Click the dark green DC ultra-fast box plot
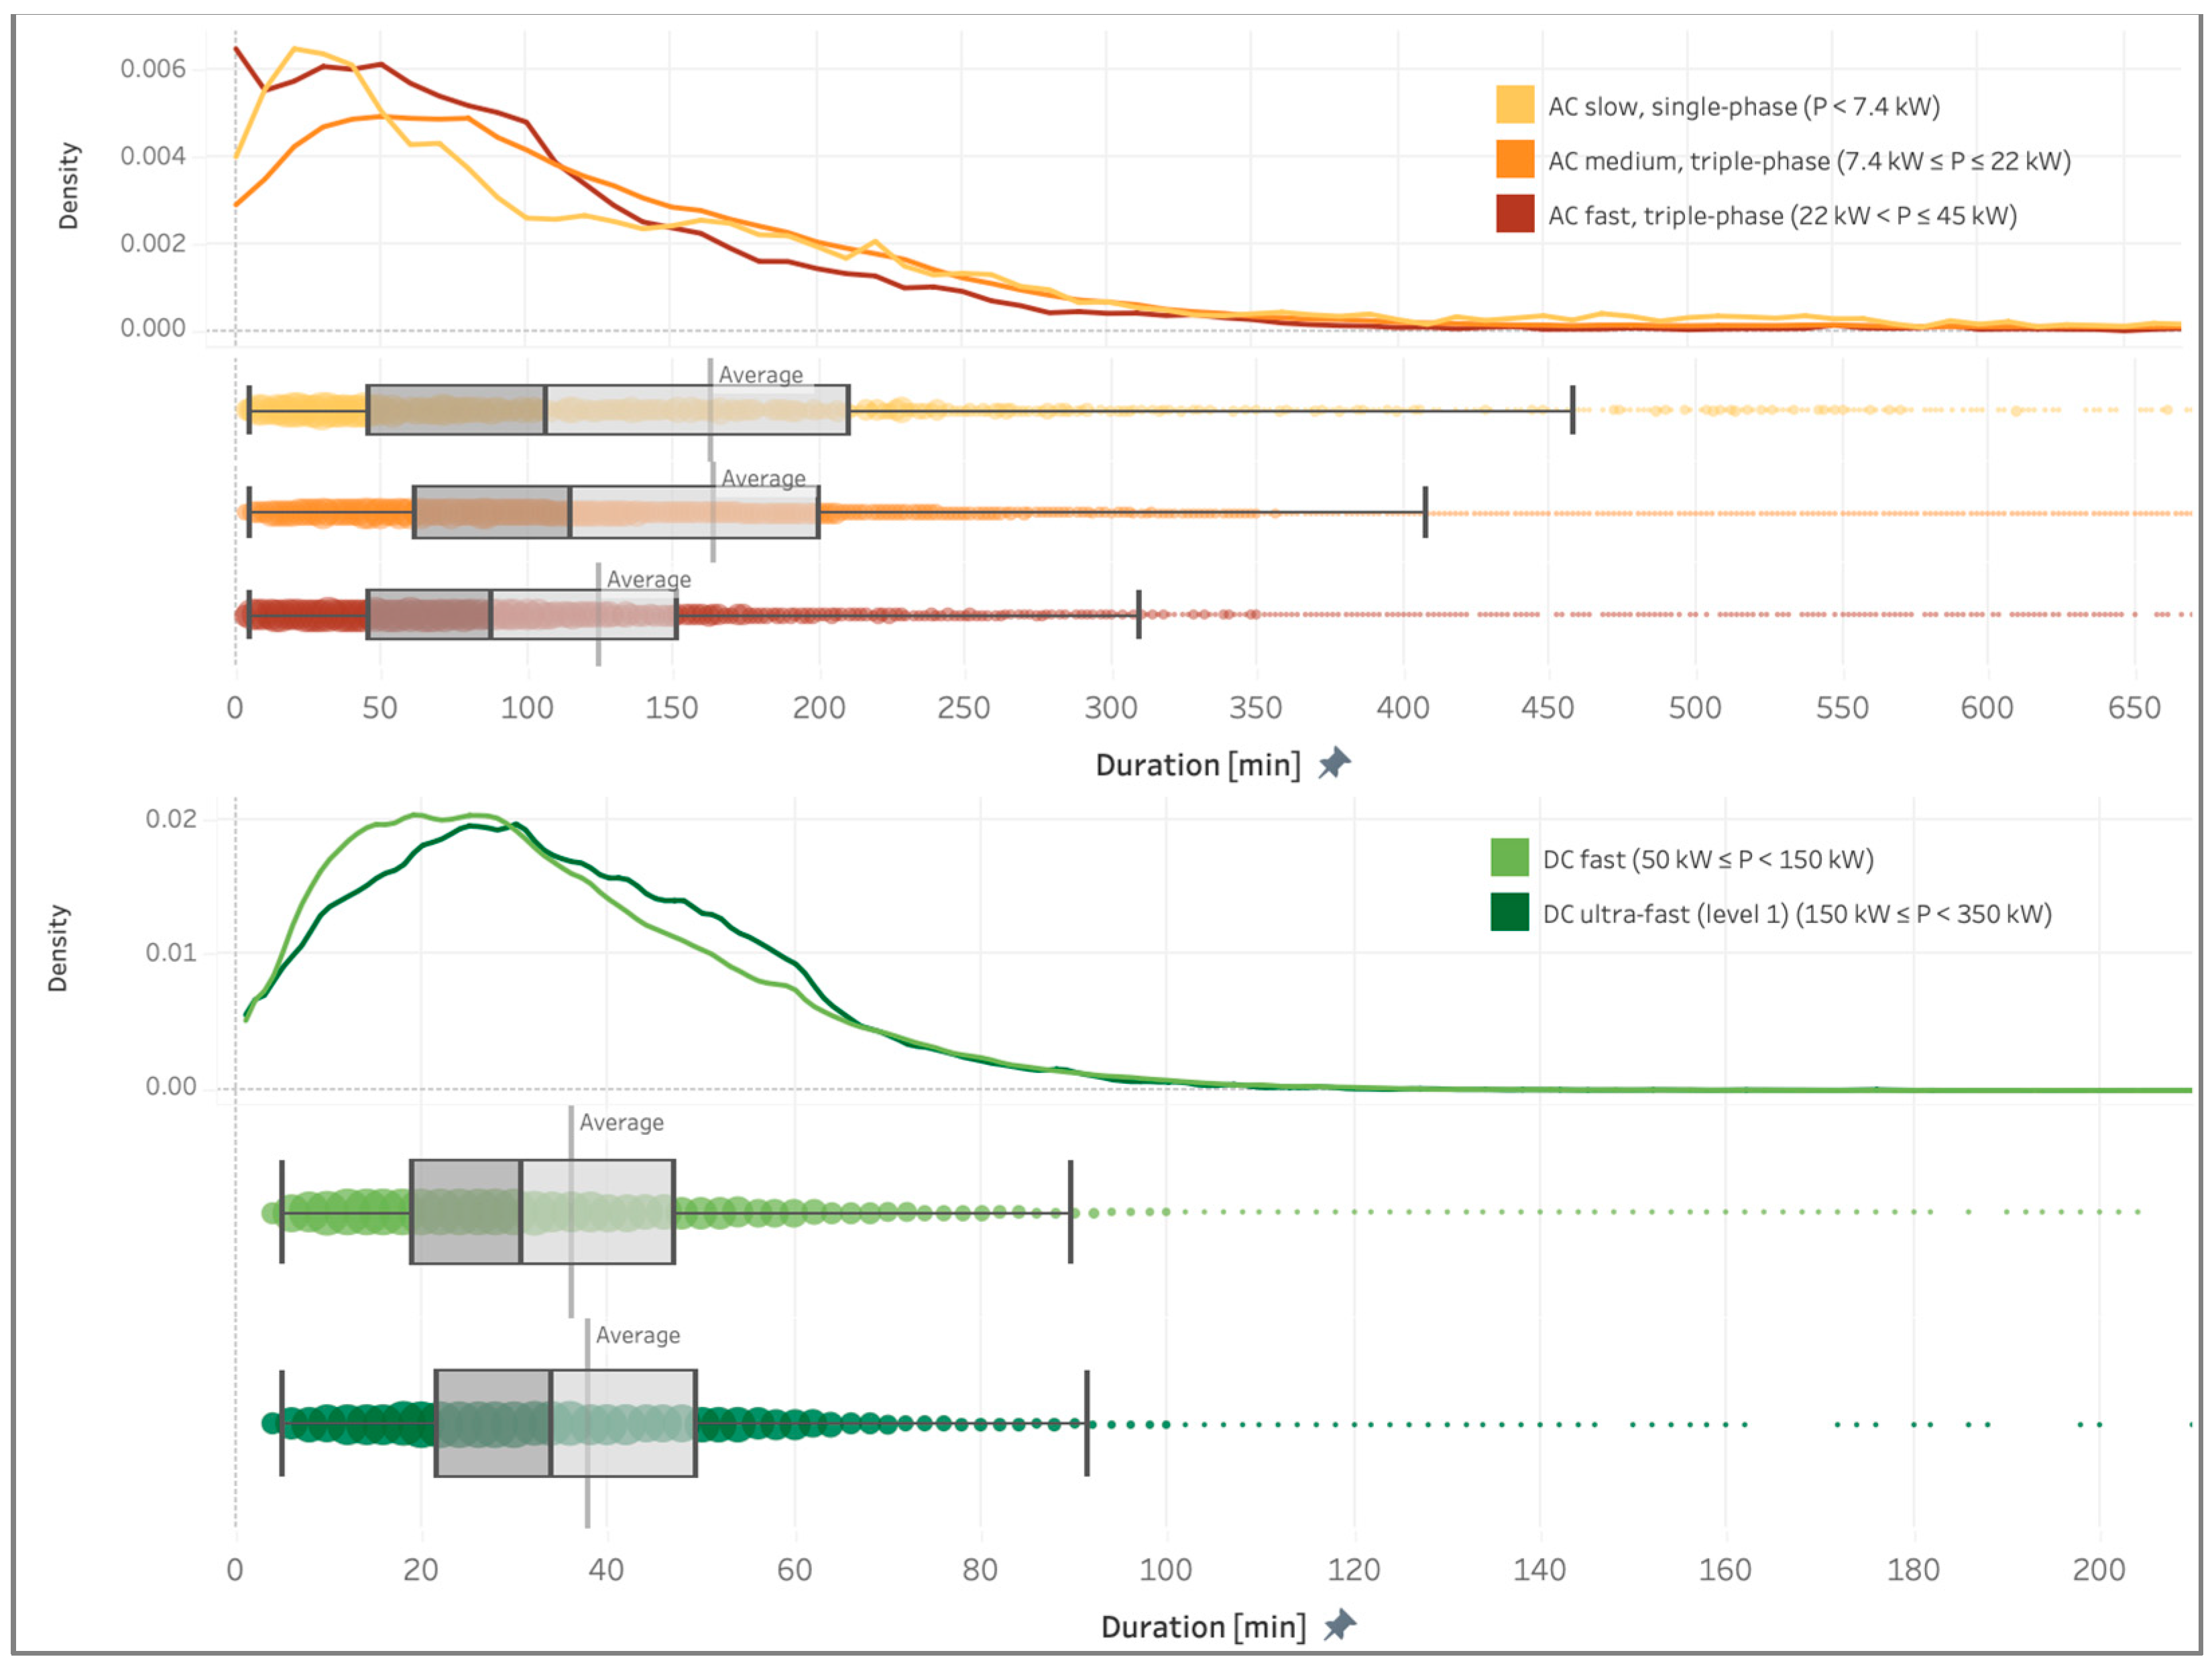 pyautogui.click(x=565, y=1423)
